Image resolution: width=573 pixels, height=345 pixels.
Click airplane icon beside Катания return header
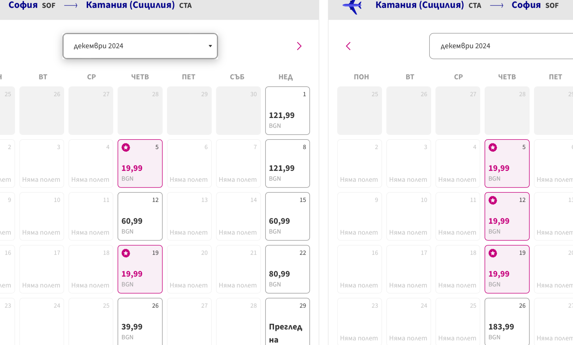click(x=352, y=6)
